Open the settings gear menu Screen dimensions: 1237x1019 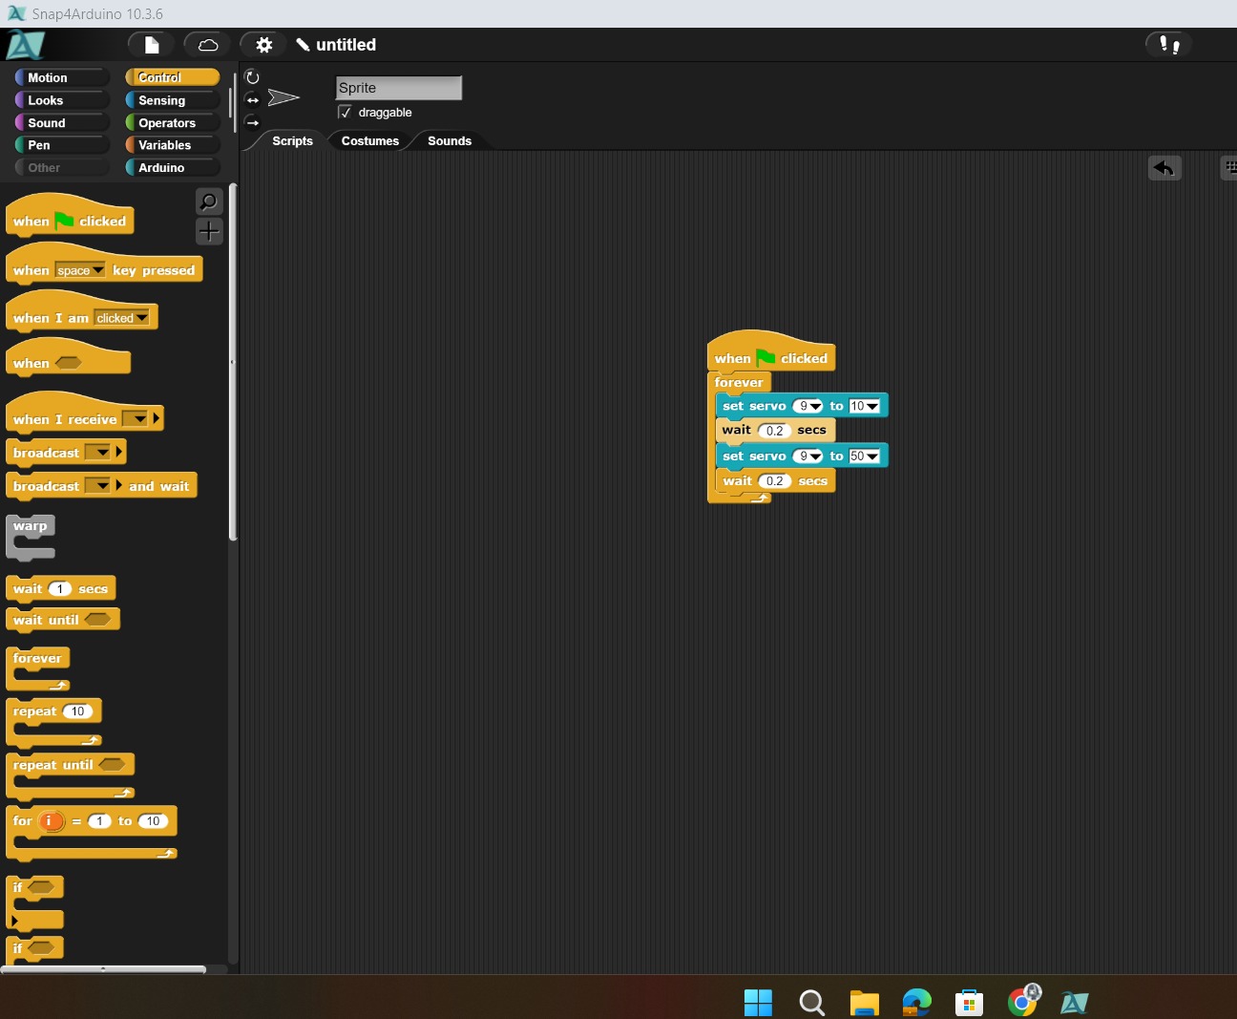[263, 45]
